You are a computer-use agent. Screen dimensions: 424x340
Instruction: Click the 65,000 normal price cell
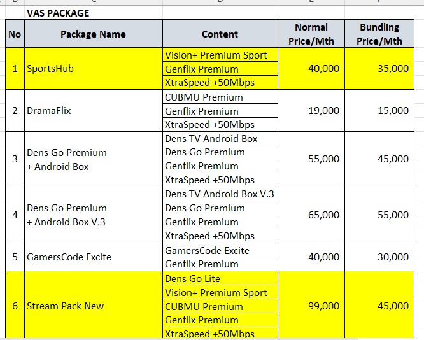coord(311,215)
